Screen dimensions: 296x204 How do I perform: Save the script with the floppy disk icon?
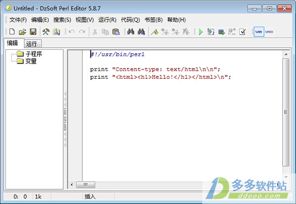(33, 32)
